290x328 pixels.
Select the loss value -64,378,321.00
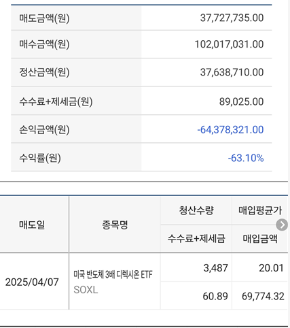point(230,129)
